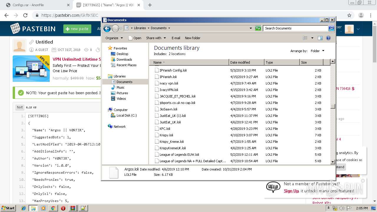Select Computer in the navigation pane
This screenshot has height=212, width=377.
[x=120, y=110]
